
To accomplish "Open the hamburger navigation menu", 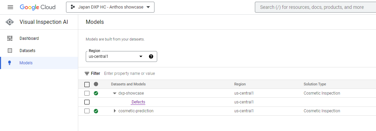I will coord(10,7).
